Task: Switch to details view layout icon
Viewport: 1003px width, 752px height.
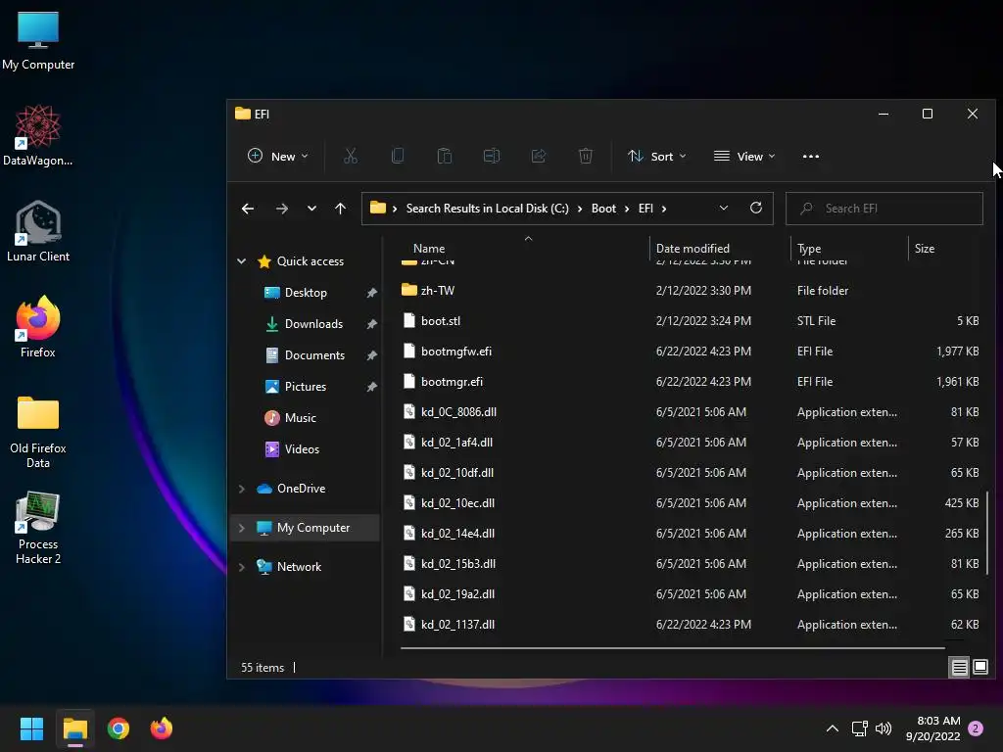Action: (960, 668)
